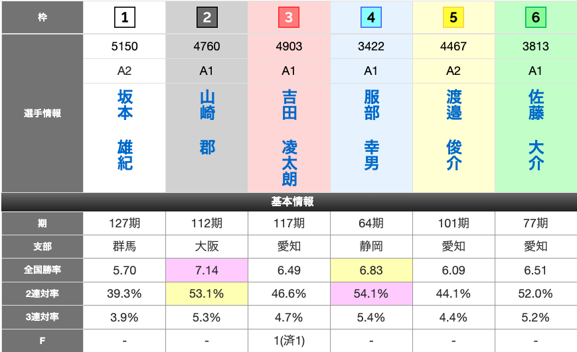Open racer 吉田 凌太朗 profile link
577x352 pixels.
[x=289, y=138]
